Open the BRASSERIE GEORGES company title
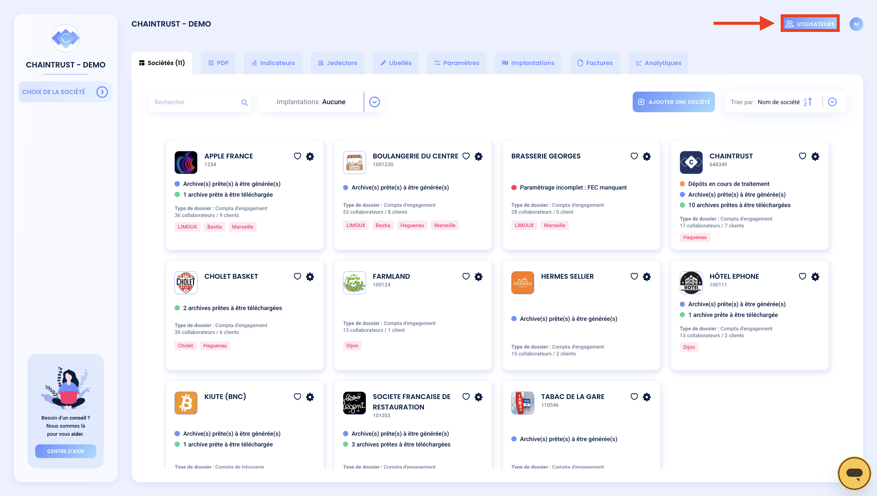The height and width of the screenshot is (496, 877). pos(546,156)
